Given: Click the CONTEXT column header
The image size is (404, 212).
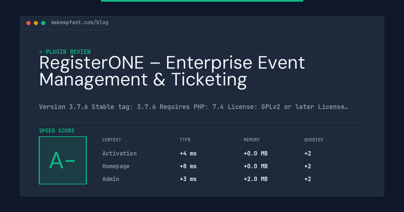Looking at the screenshot, I should tap(112, 140).
